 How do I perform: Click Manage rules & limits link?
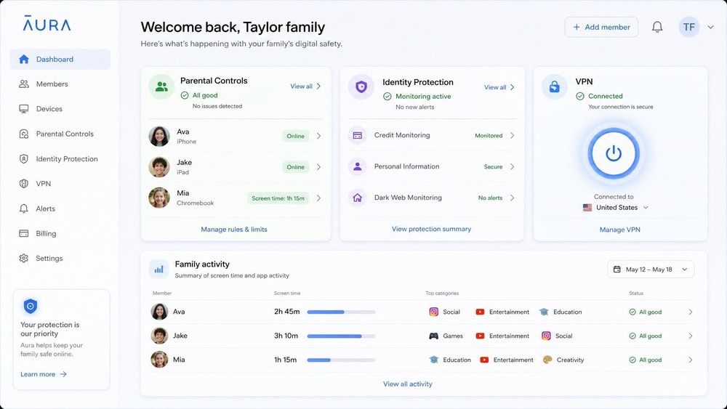233,230
